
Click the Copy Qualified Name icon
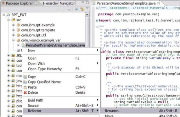(25, 82)
